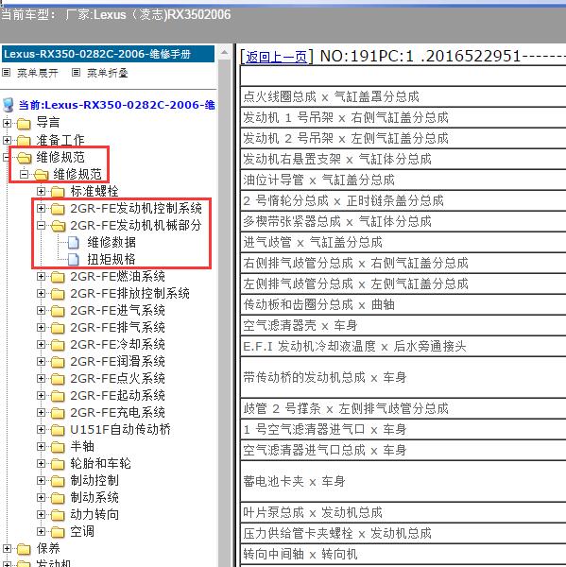Image resolution: width=566 pixels, height=567 pixels.
Task: Open the 扭矩规格 page
Action: [x=111, y=259]
